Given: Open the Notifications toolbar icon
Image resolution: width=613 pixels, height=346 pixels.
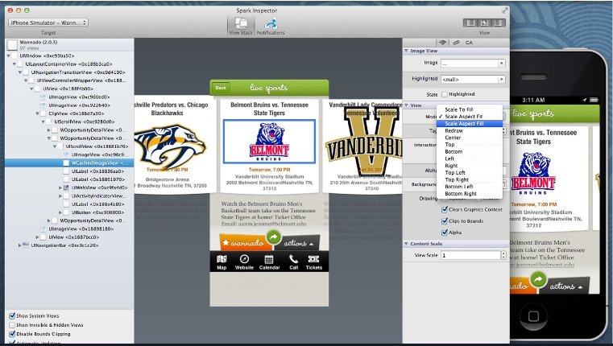Looking at the screenshot, I should (271, 27).
